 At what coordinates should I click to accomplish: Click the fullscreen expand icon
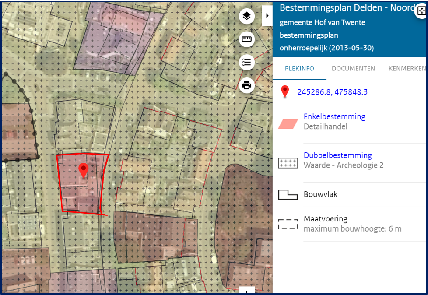[x=421, y=11]
